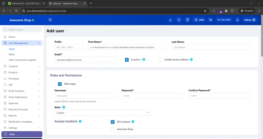Click the download icon in header
The height and width of the screenshot is (139, 263).
(170, 20)
